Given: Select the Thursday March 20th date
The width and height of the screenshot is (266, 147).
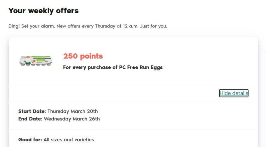Looking at the screenshot, I should [x=72, y=111].
